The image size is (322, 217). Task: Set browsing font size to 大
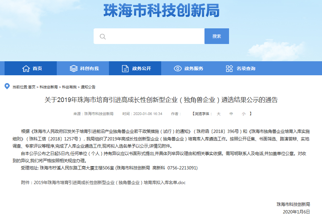click(219, 114)
